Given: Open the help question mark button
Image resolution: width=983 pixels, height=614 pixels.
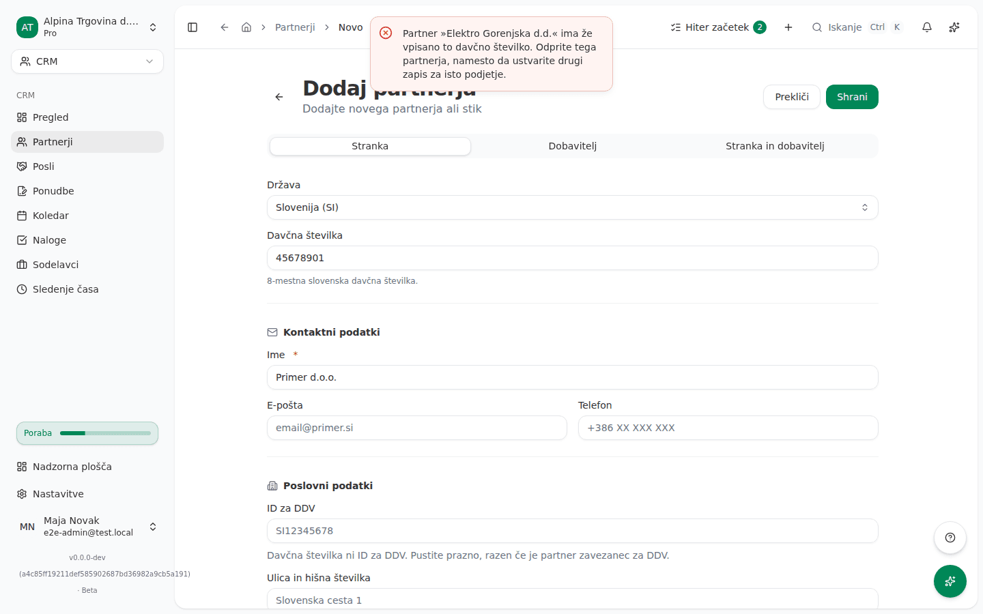Looking at the screenshot, I should pyautogui.click(x=950, y=538).
